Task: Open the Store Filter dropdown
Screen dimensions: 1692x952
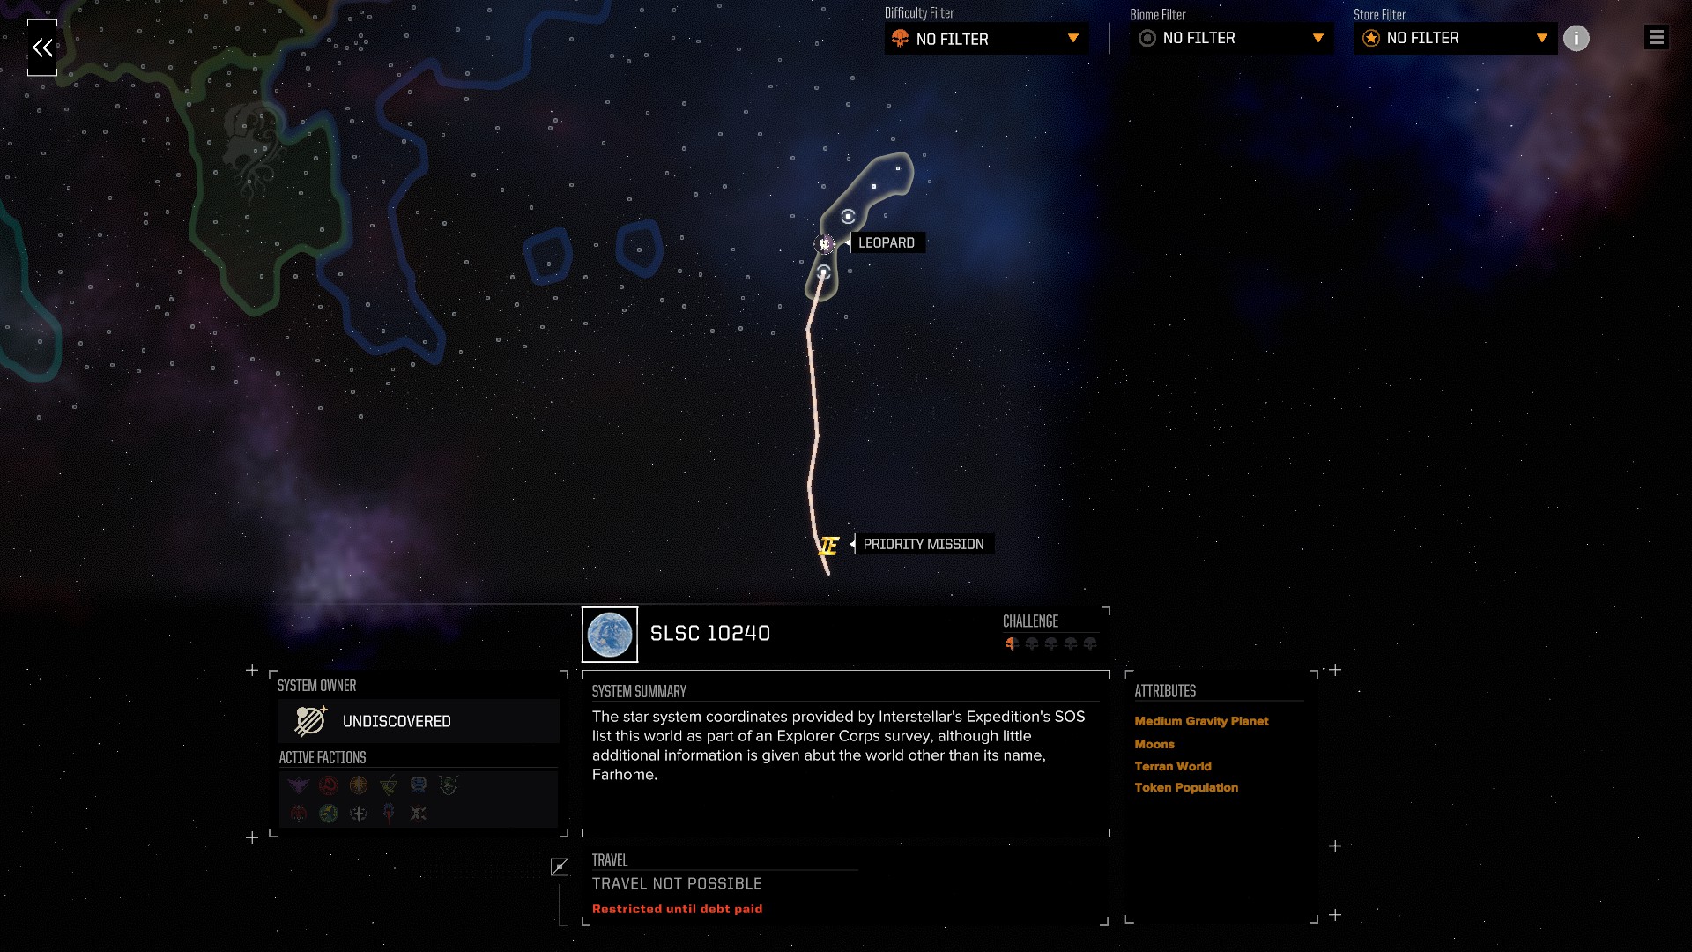Action: (1456, 38)
